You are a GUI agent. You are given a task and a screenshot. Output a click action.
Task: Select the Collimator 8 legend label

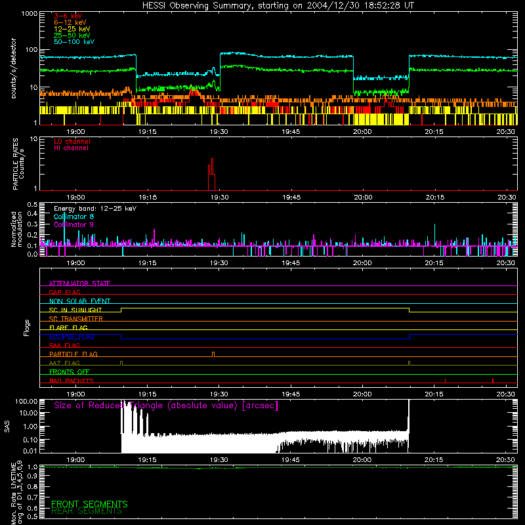(73, 217)
